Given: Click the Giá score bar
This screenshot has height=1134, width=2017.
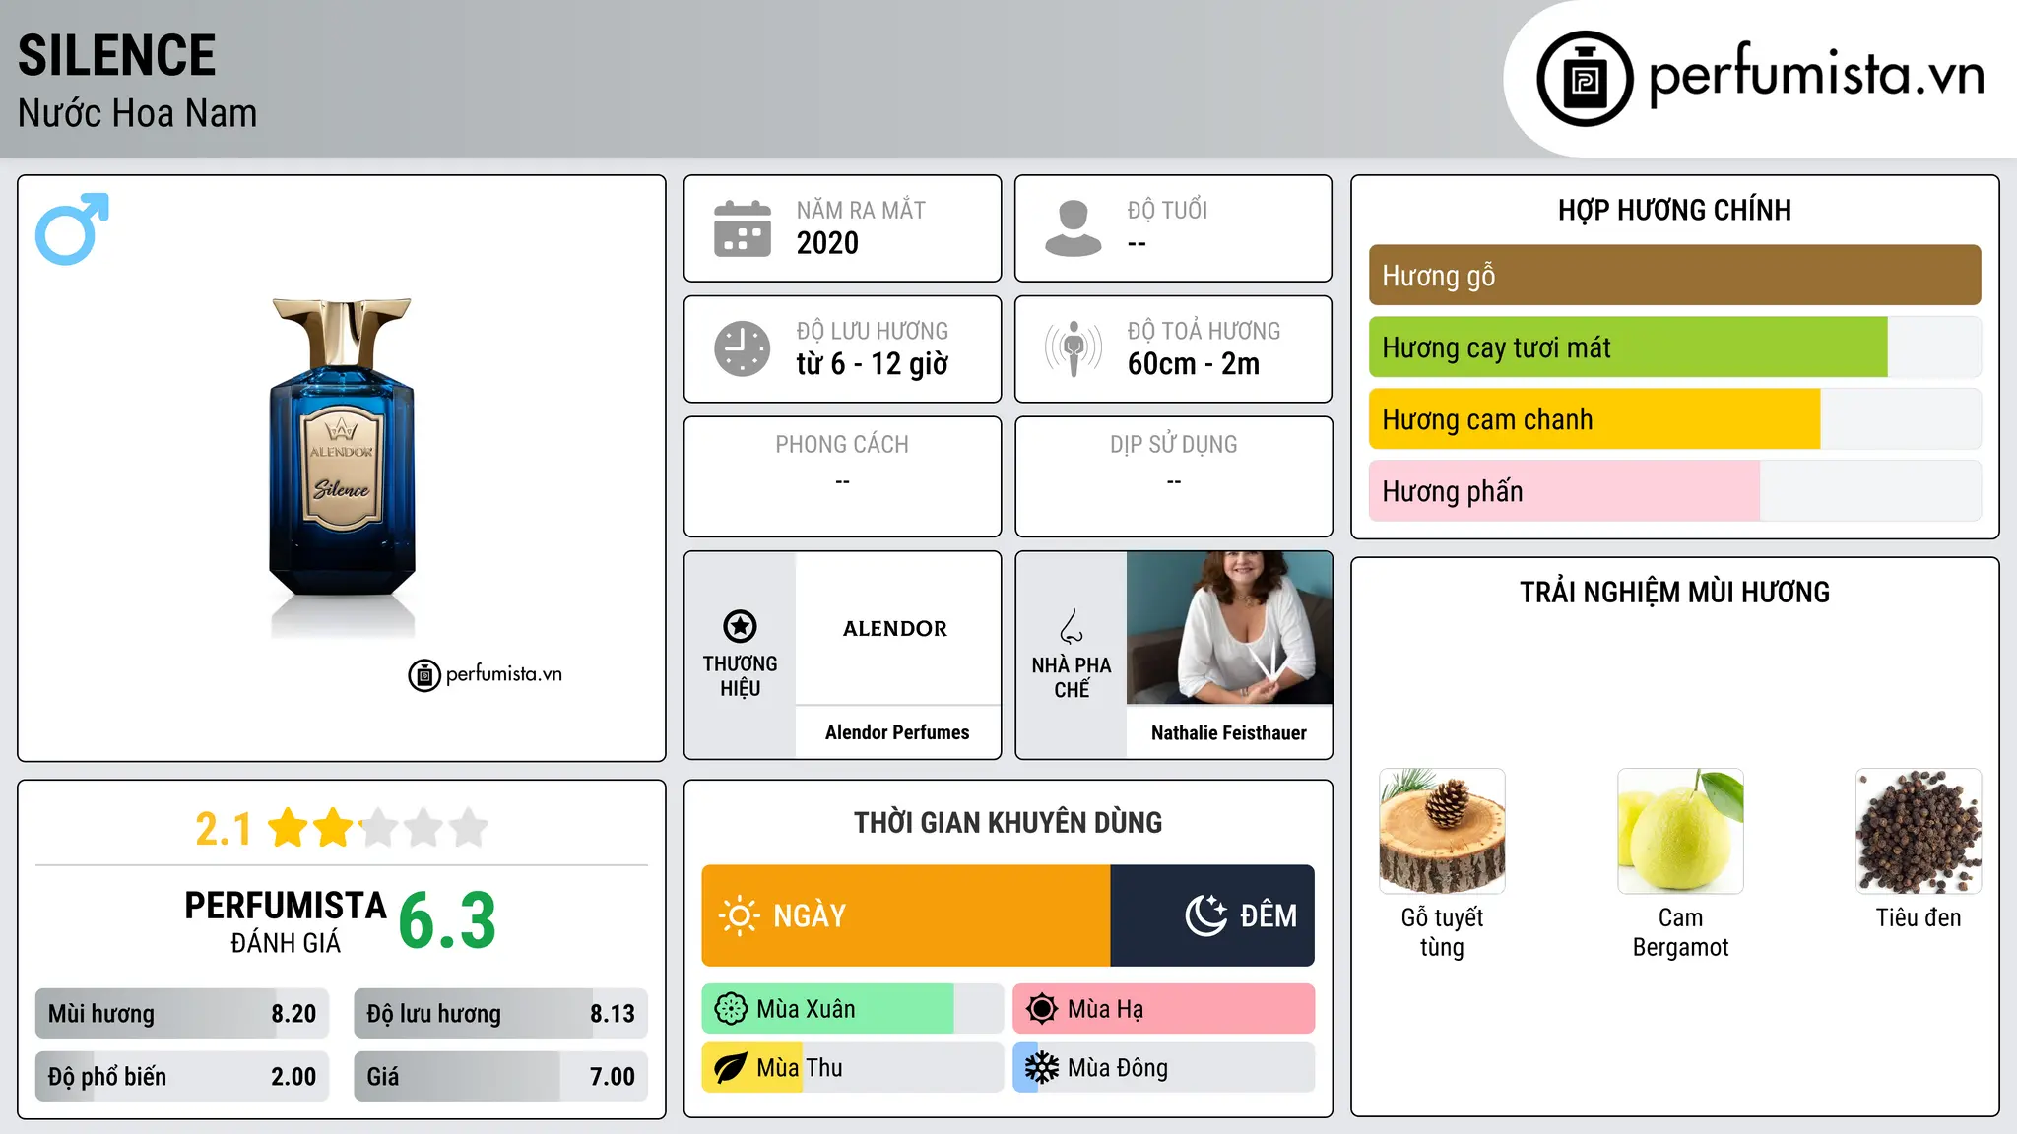Looking at the screenshot, I should [500, 1076].
